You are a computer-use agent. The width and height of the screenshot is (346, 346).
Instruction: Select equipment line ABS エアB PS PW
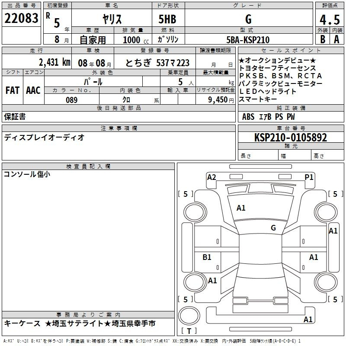click(x=268, y=117)
